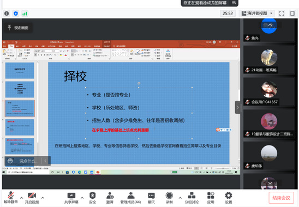Open the 安全 security icon
This screenshot has width=299, height=207.
[93, 198]
